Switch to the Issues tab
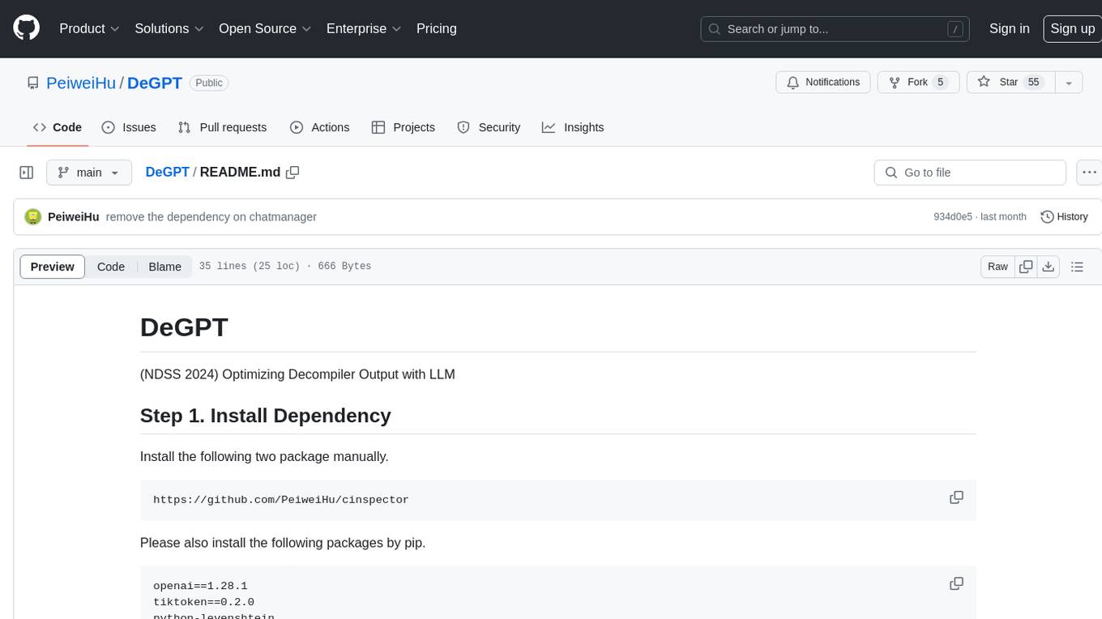The height and width of the screenshot is (619, 1102). point(129,127)
